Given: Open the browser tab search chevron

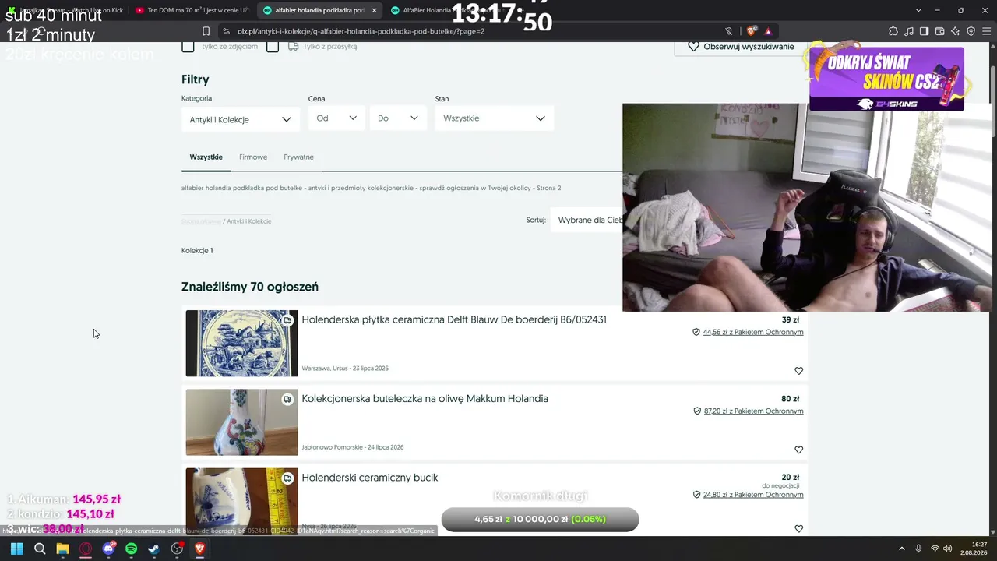Looking at the screenshot, I should click(x=918, y=10).
